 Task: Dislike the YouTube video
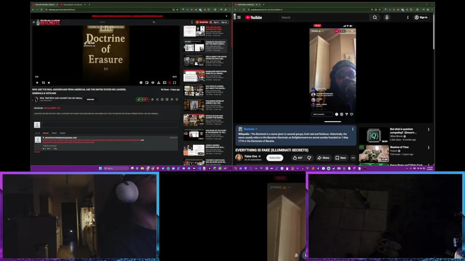point(309,158)
